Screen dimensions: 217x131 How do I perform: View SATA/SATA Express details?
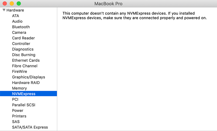(30, 127)
